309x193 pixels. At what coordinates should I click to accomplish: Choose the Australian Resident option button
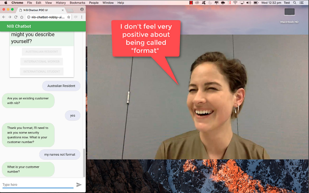[x=42, y=52]
